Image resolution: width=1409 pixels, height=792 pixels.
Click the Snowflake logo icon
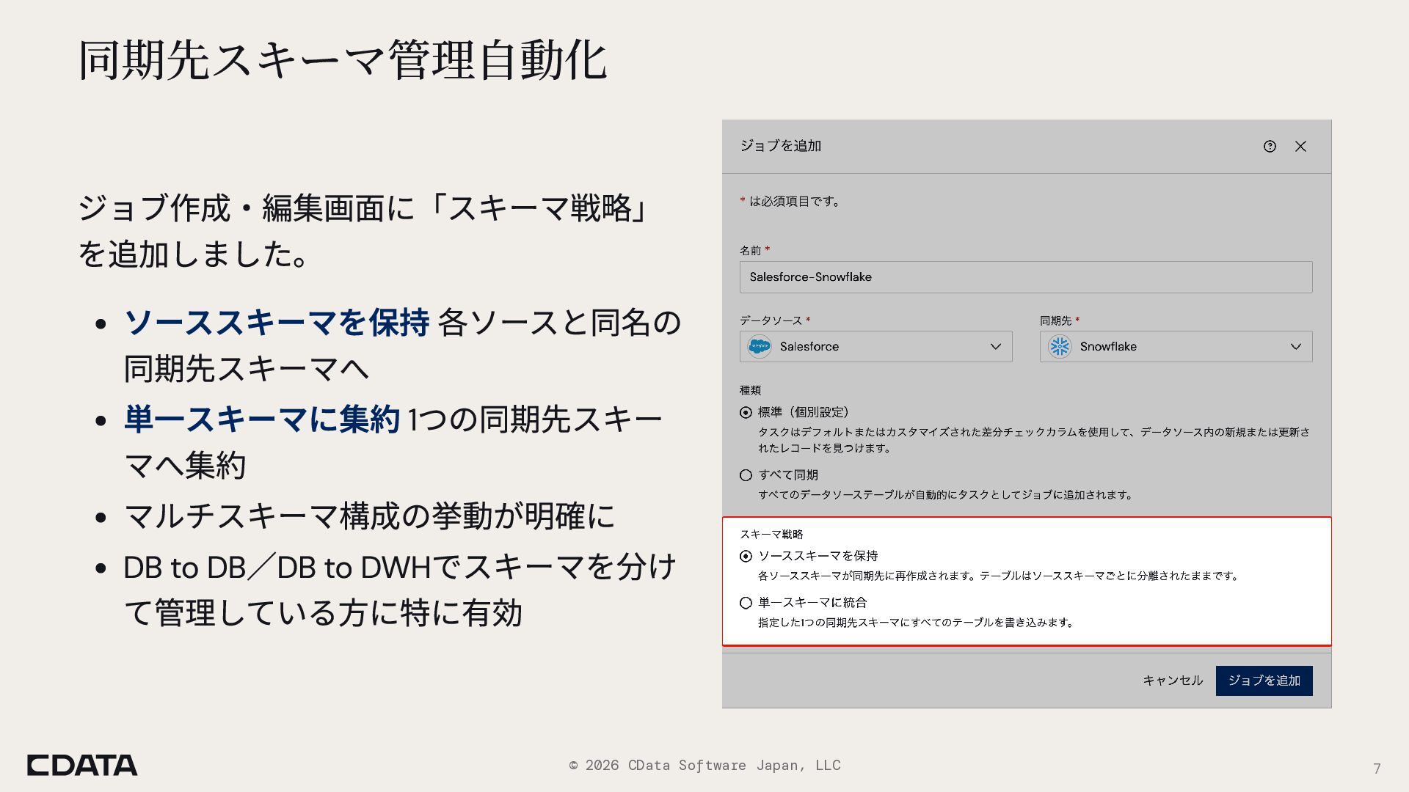coord(1060,346)
